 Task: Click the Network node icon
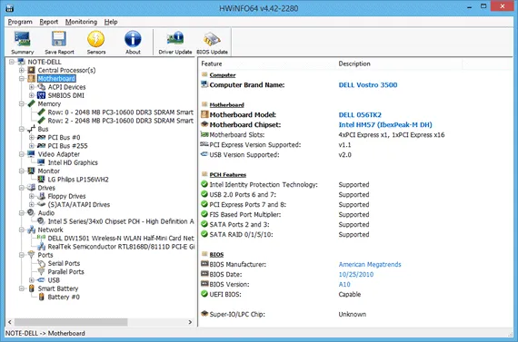[32, 230]
